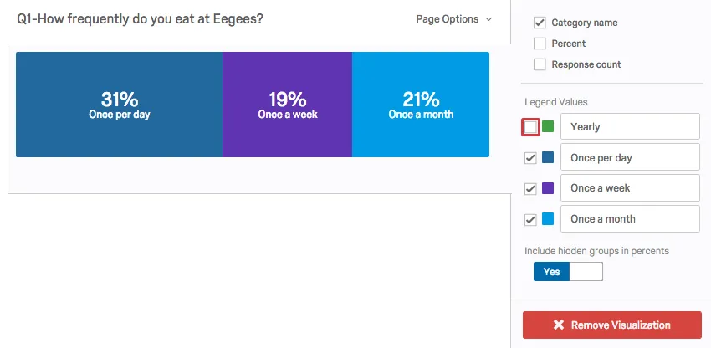Click the green Yearly color swatch
Viewport: 711px width, 348px height.
point(548,127)
